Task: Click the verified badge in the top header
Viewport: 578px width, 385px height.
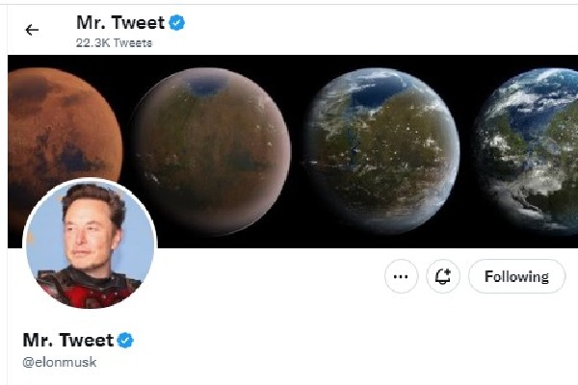Action: pyautogui.click(x=177, y=22)
